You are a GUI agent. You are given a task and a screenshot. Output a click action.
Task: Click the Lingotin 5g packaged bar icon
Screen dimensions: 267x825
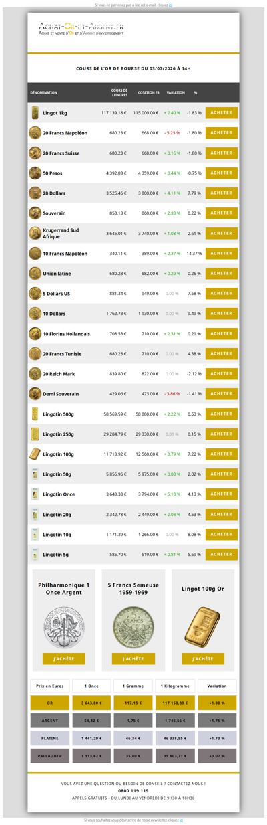click(35, 555)
